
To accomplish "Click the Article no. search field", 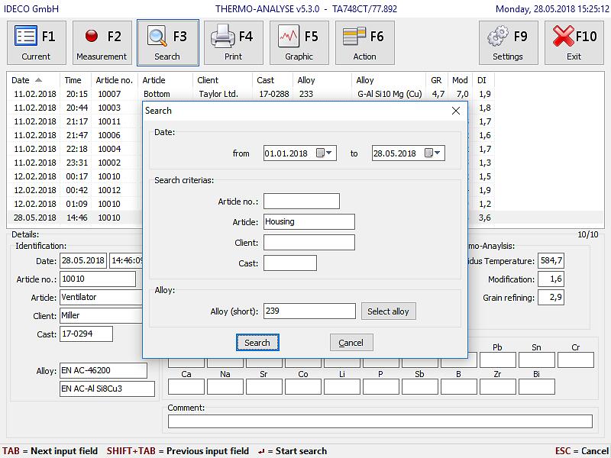I will 301,202.
